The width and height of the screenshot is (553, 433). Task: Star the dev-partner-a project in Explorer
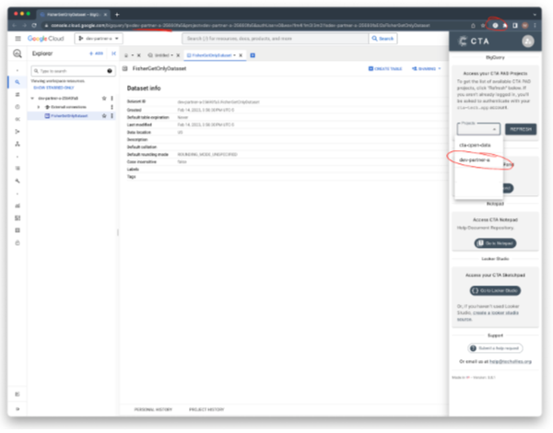coord(104,99)
